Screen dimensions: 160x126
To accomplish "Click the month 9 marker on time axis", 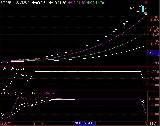I will (x=146, y=124).
